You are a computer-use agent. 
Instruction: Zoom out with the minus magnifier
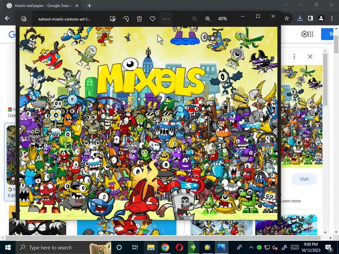(194, 19)
